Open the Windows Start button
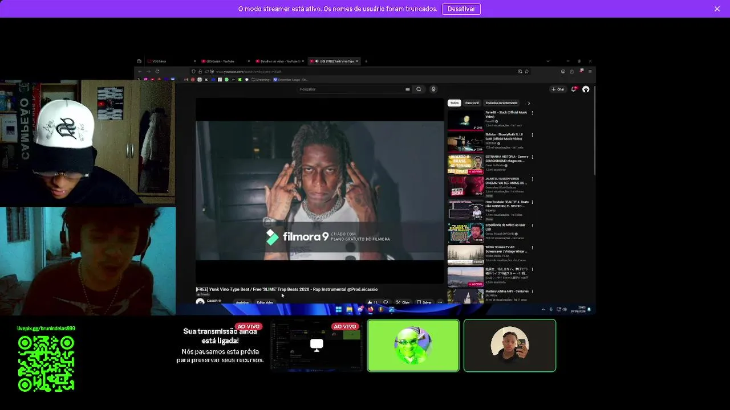Screen dimensions: 730x410 [x=338, y=310]
